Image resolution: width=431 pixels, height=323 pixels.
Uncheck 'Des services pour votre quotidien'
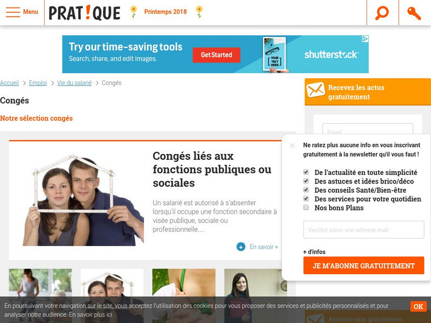pos(306,199)
